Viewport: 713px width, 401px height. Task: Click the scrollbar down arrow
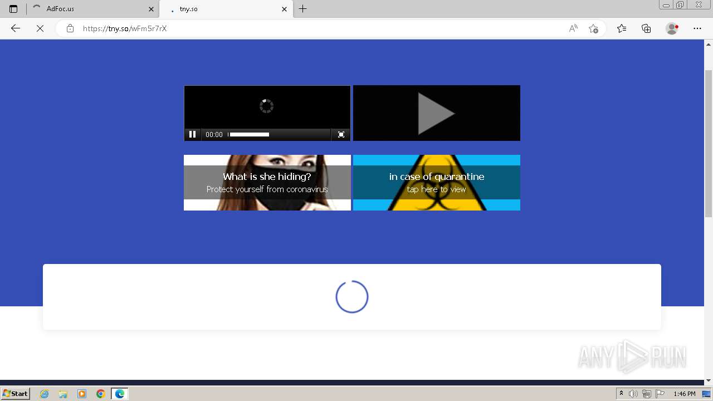tap(709, 381)
